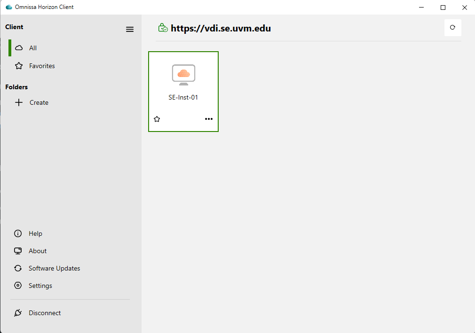Click the plus icon to create folder
Screen dimensions: 475x333
pyautogui.click(x=19, y=102)
